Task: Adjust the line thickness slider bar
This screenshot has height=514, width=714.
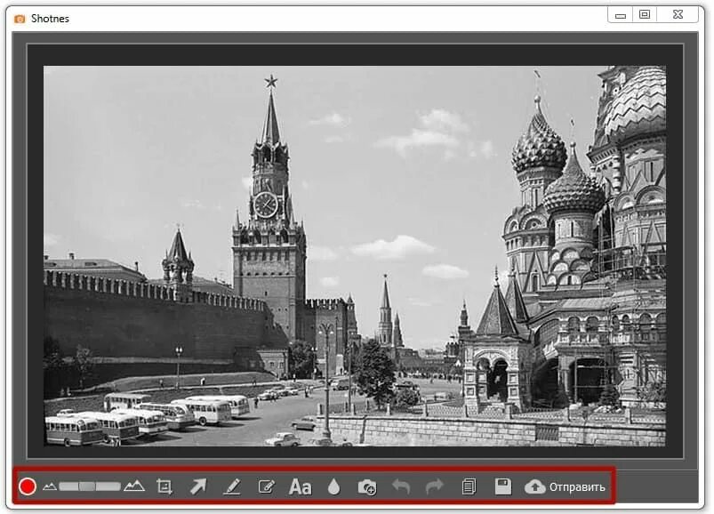Action: click(89, 486)
